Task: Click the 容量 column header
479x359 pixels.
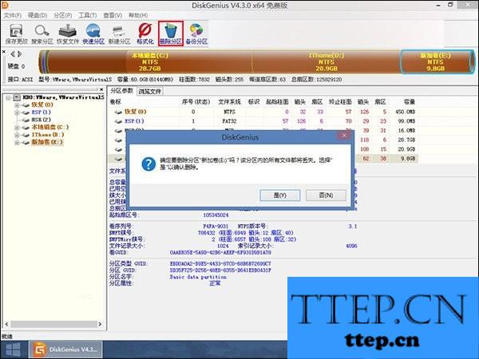Action: pyautogui.click(x=409, y=102)
